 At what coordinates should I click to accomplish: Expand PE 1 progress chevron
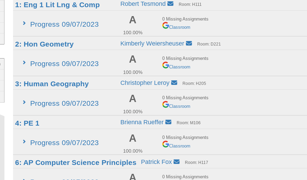click(24, 142)
